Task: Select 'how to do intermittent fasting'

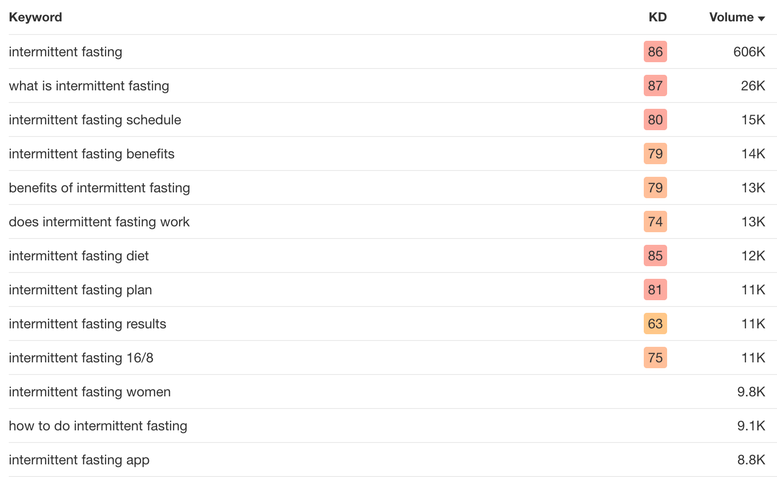Action: click(x=98, y=426)
